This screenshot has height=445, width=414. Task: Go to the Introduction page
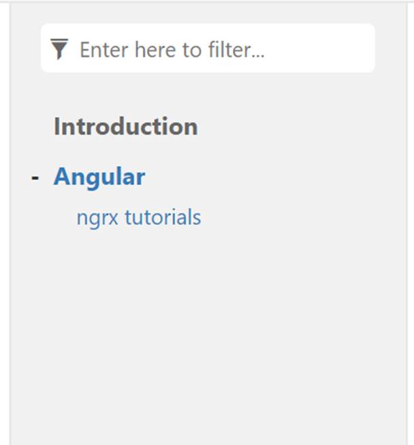125,127
